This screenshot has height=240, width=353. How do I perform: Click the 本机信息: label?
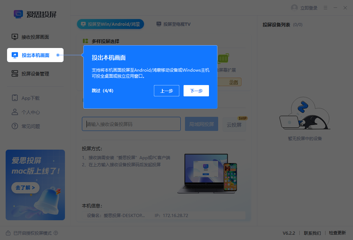point(92,206)
